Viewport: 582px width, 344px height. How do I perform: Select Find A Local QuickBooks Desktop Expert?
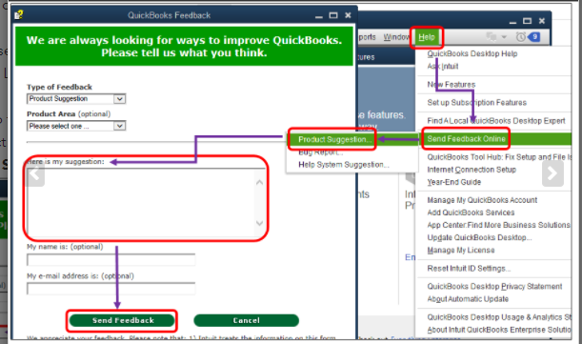pyautogui.click(x=496, y=121)
